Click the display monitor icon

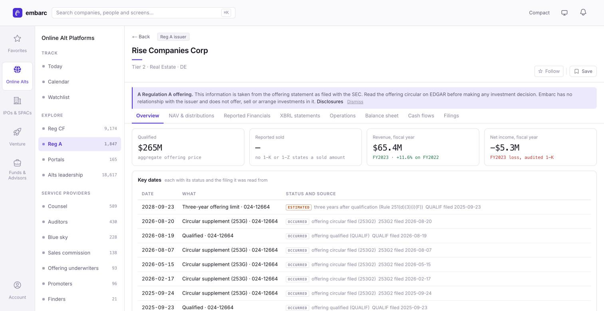(x=564, y=13)
